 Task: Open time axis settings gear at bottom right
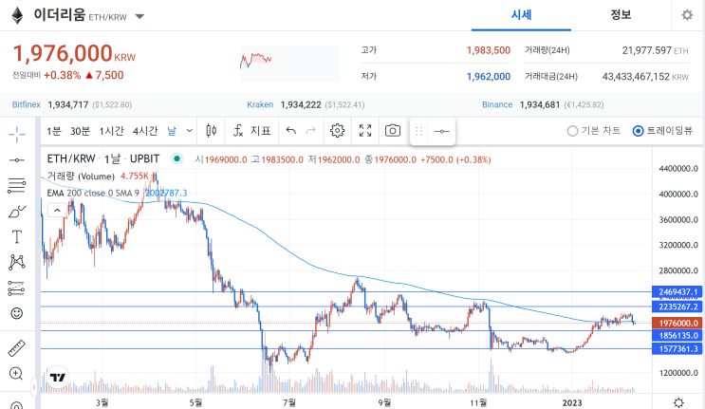click(678, 402)
